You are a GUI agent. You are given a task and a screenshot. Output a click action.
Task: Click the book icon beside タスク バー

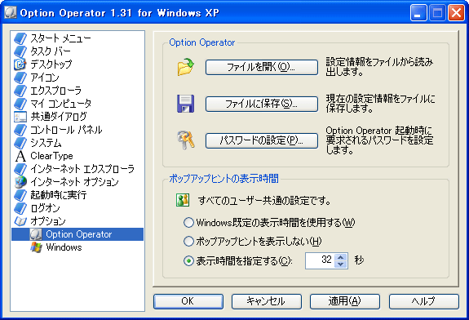[20, 51]
